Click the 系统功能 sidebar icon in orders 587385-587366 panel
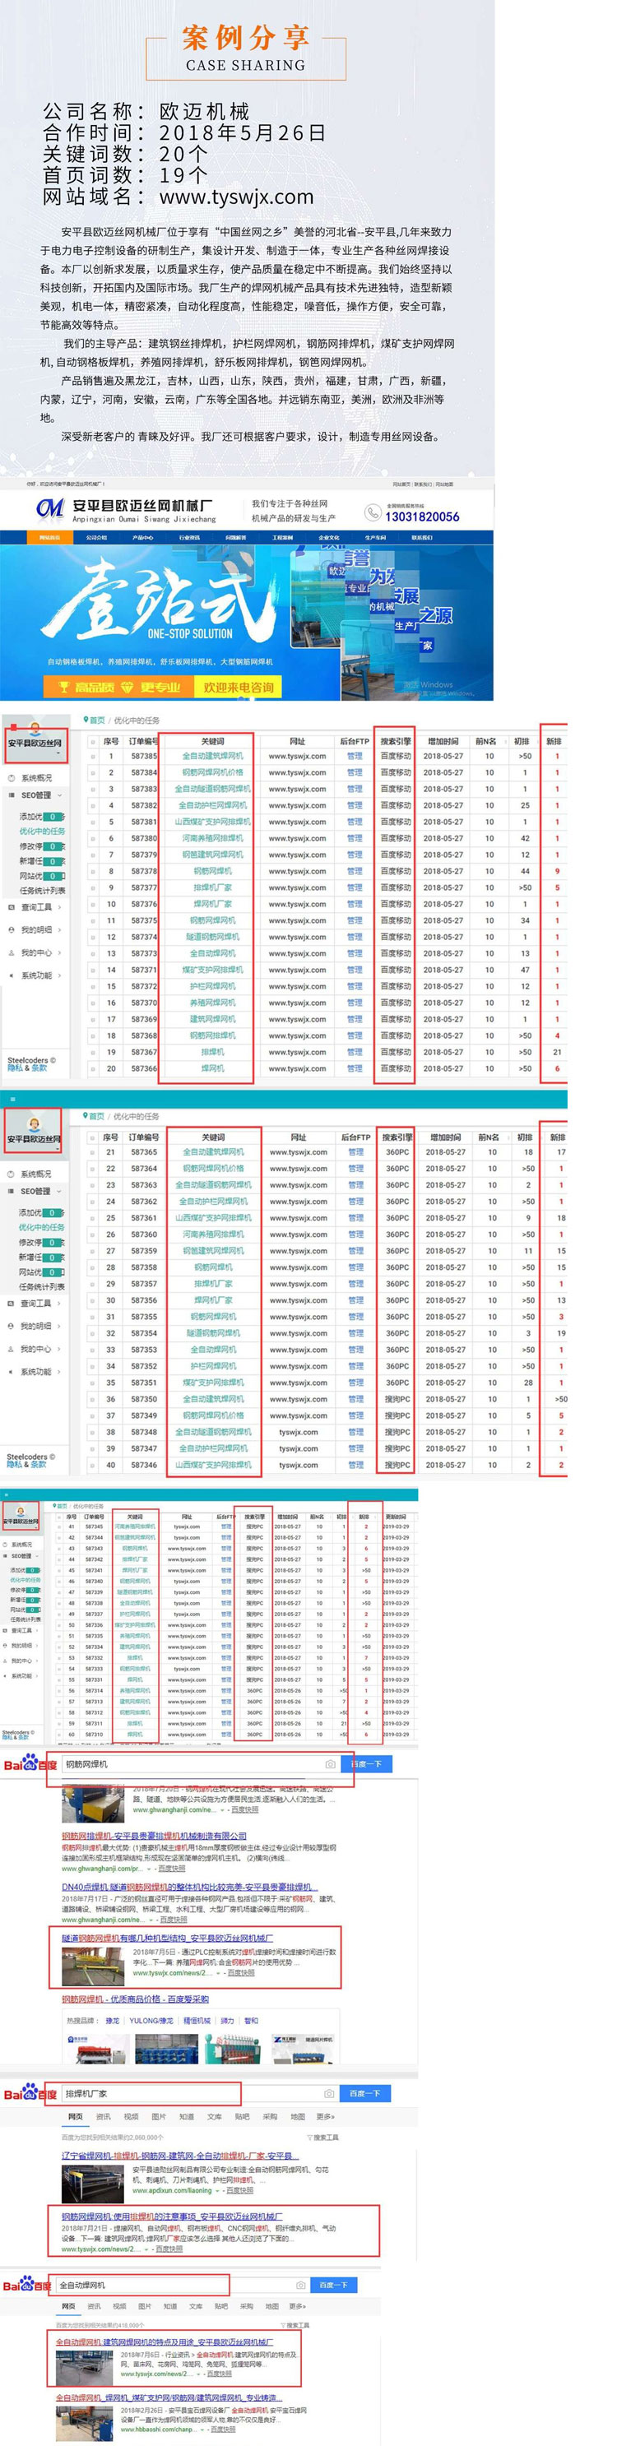617x2446 pixels. tap(12, 975)
